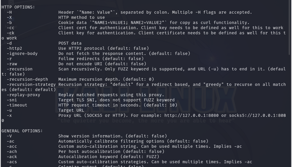Click the -b cookie data flag
The height and width of the screenshot is (167, 292).
[9, 23]
